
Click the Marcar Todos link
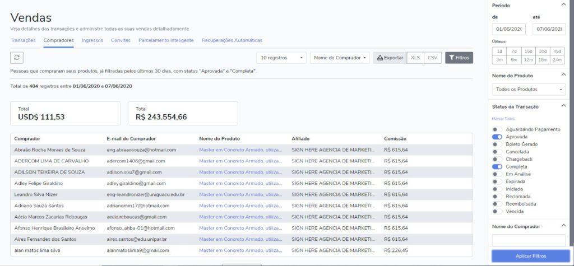(503, 119)
